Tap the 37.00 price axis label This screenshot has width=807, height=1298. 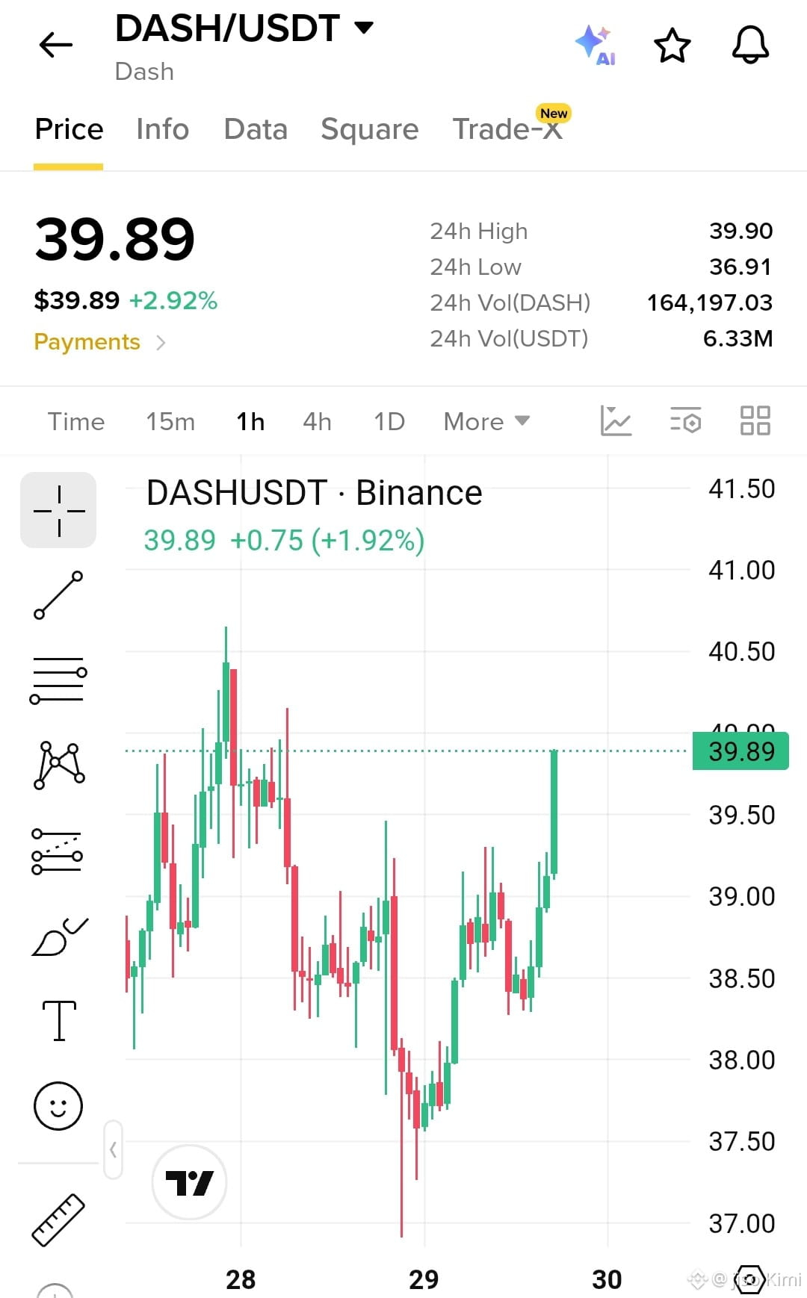(x=741, y=1223)
